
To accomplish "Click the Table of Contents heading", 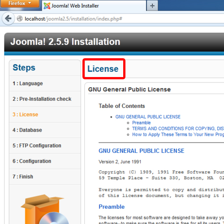I will click(x=122, y=106).
